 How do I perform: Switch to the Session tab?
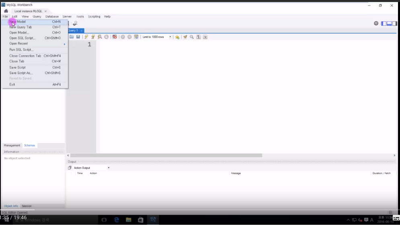[x=27, y=206]
